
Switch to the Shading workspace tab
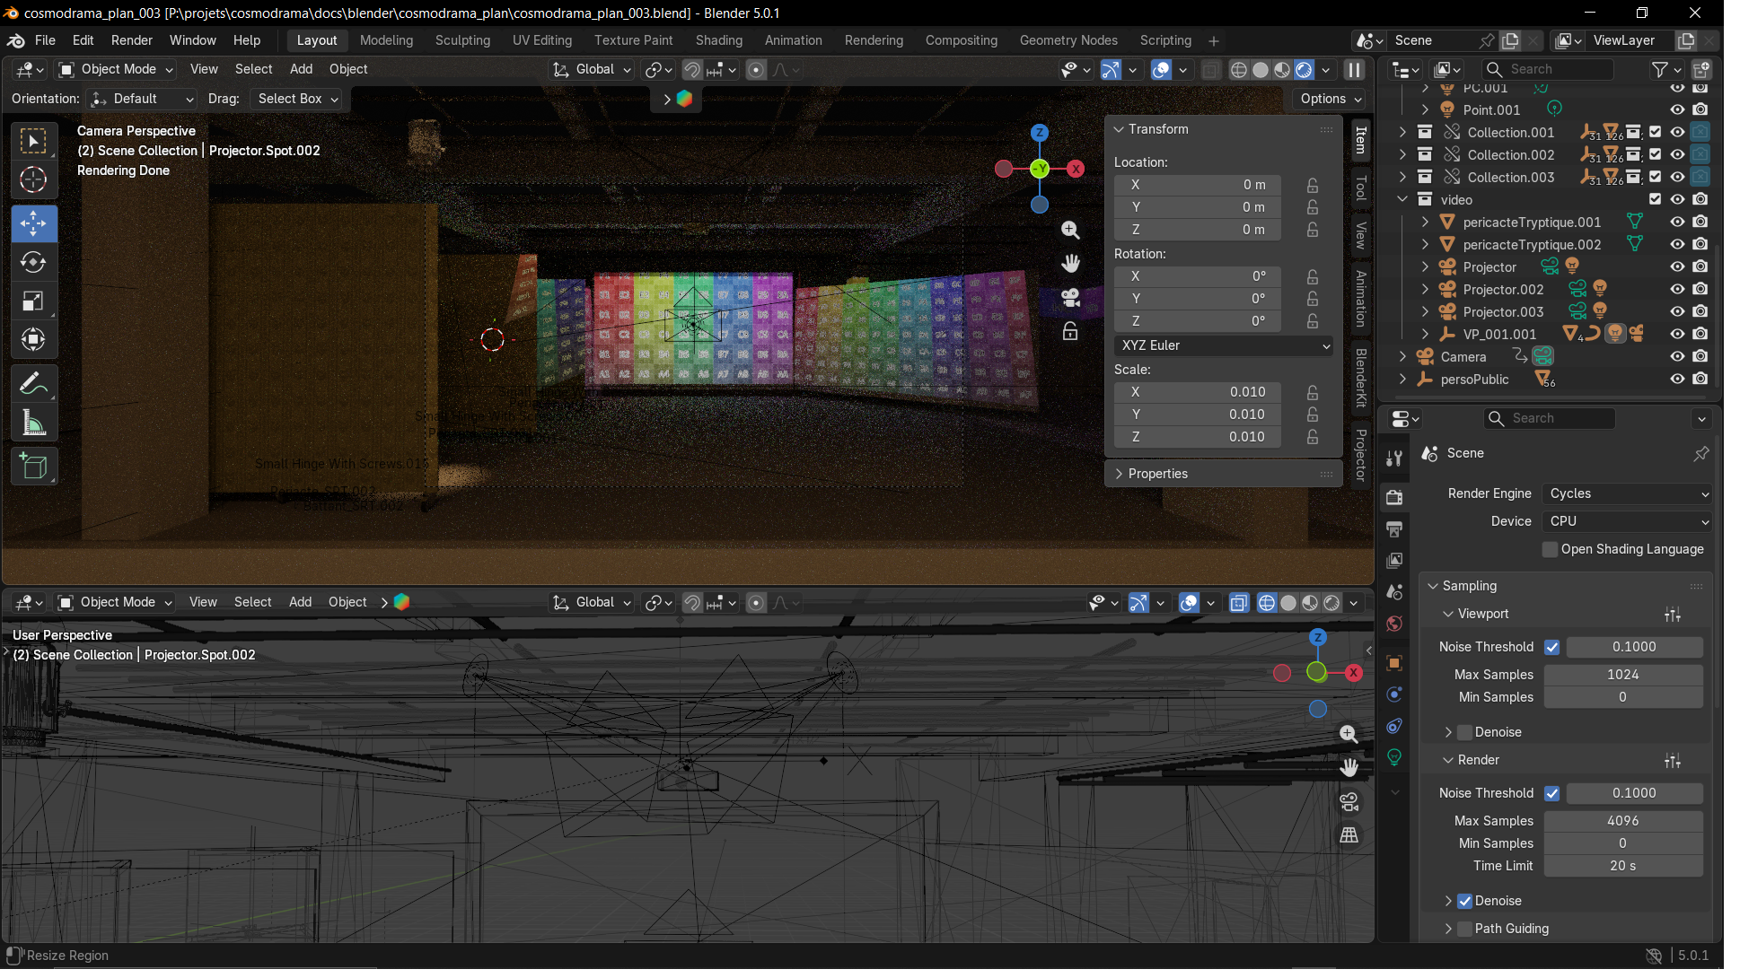click(718, 40)
